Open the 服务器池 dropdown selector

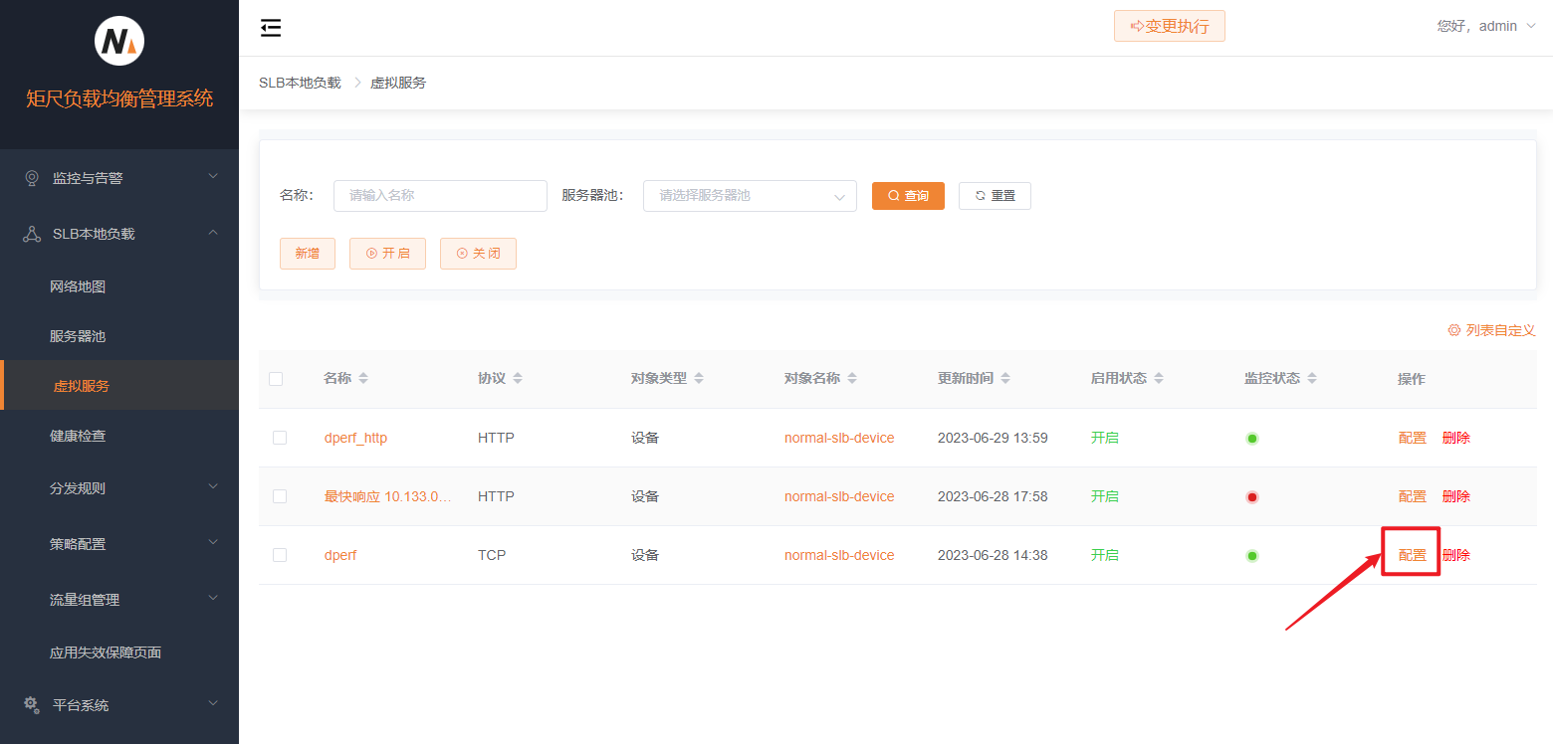point(750,196)
